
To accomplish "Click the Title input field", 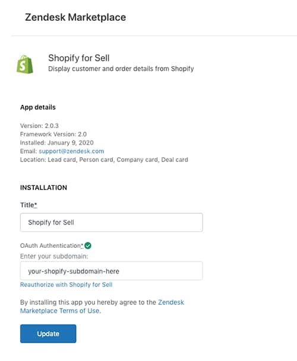I will pos(111,222).
